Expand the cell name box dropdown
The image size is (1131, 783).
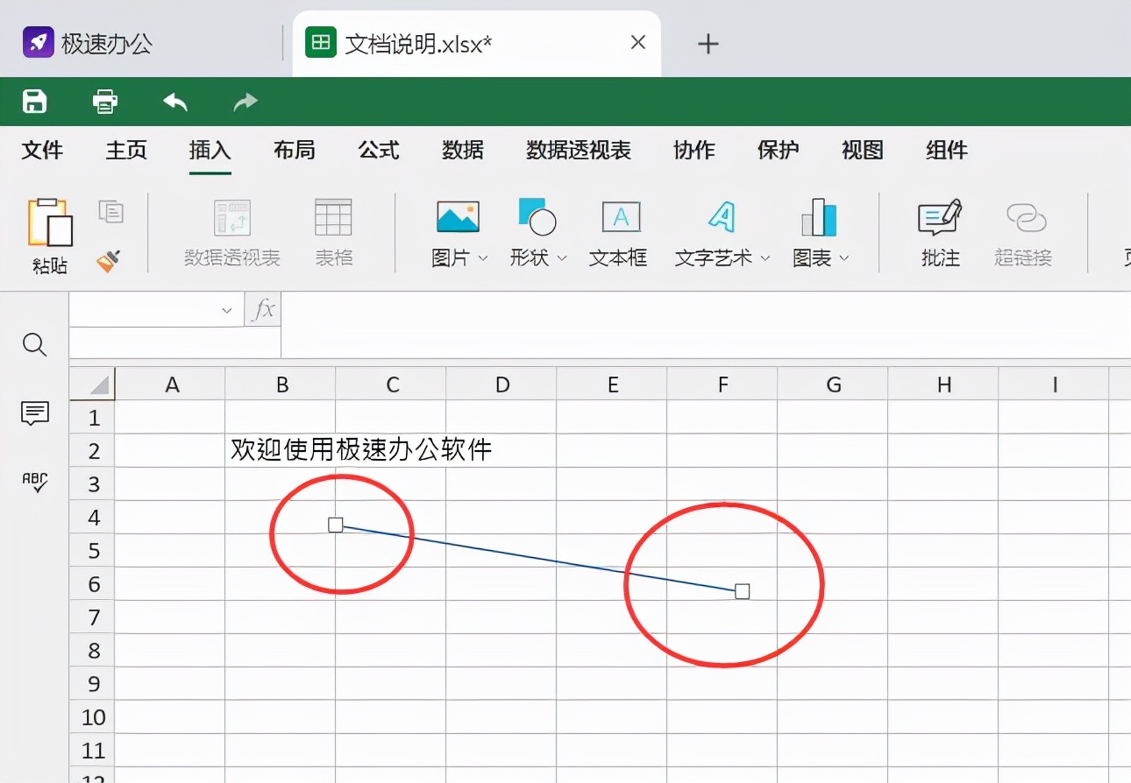click(226, 309)
